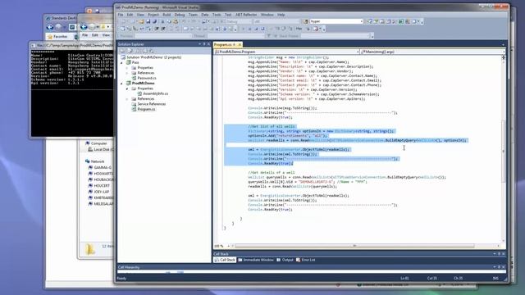Screen dimensions: 525x295
Task: Open Favorites in the background browser window
Action: coord(57,36)
